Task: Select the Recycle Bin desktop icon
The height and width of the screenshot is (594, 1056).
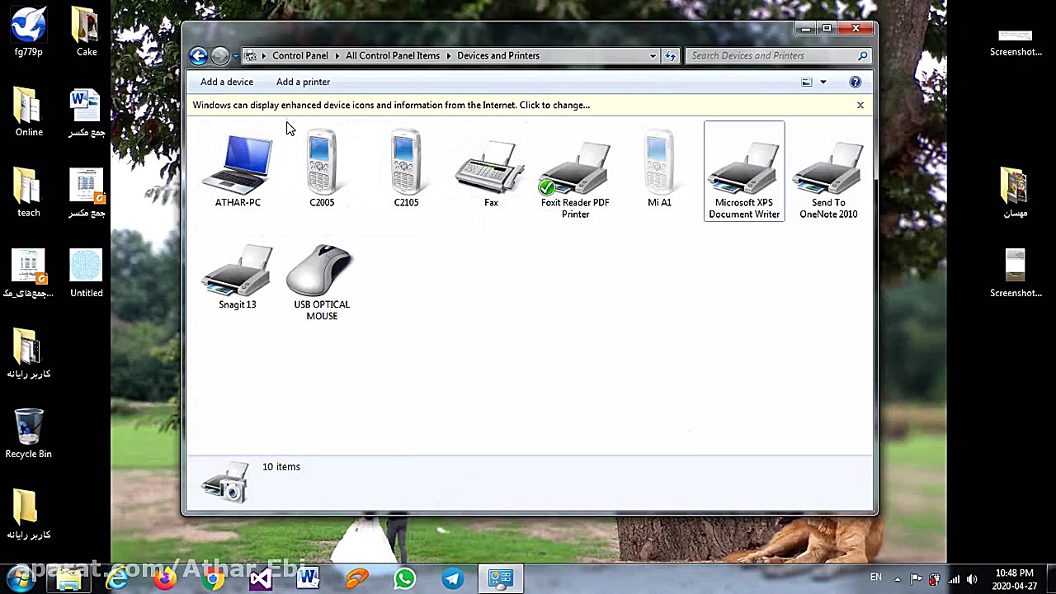Action: 29,433
